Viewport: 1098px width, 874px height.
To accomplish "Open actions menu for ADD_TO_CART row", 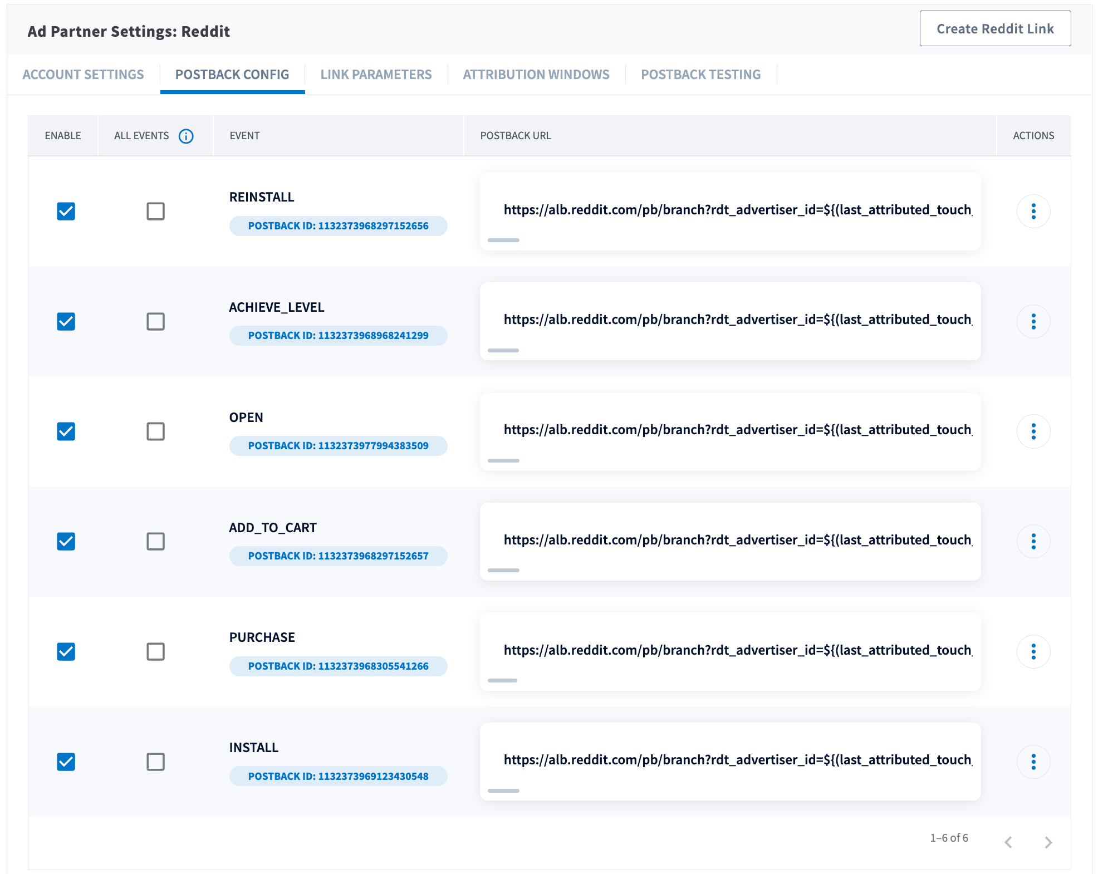I will coord(1033,541).
